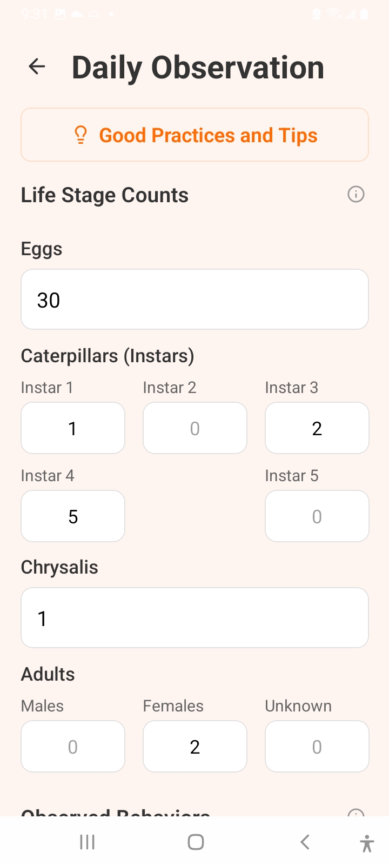Open the accessibility shortcut icon
This screenshot has width=389, height=865.
pyautogui.click(x=367, y=843)
